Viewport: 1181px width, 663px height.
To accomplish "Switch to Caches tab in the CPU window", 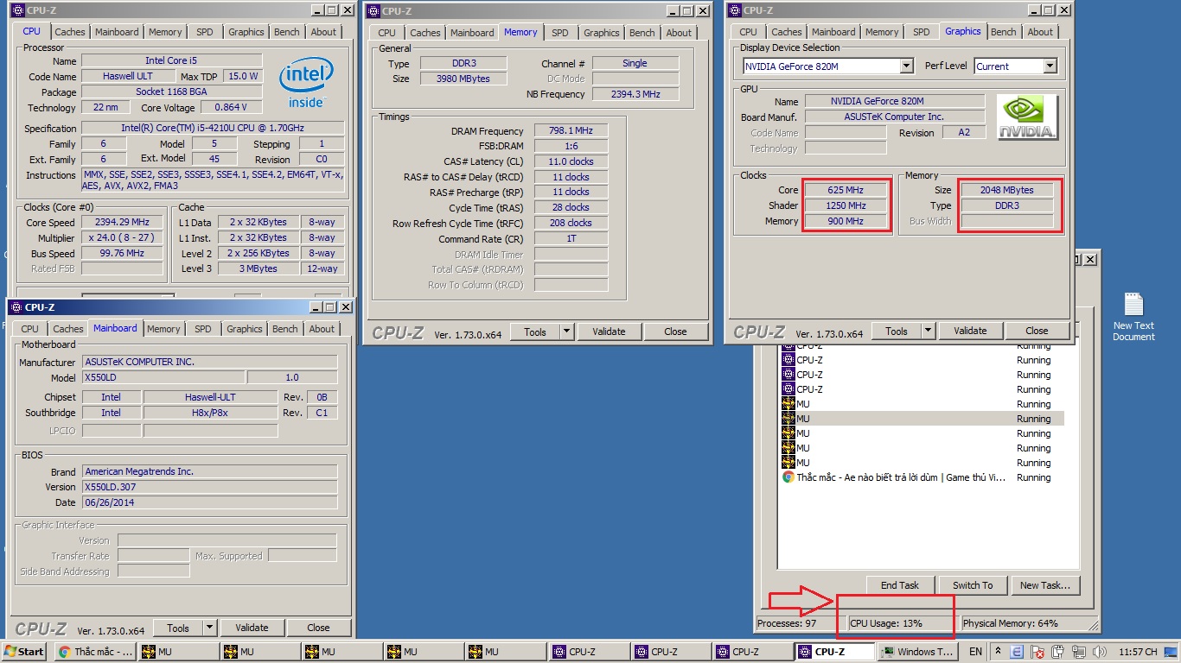I will 70,32.
